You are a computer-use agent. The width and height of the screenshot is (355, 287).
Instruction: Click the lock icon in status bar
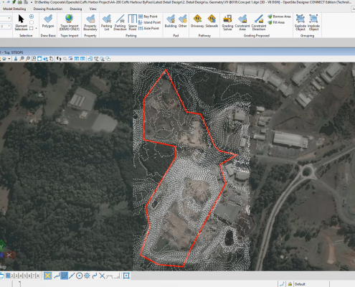[x=290, y=284]
